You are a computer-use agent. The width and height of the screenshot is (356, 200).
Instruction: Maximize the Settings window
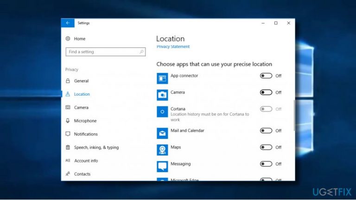[x=276, y=23]
